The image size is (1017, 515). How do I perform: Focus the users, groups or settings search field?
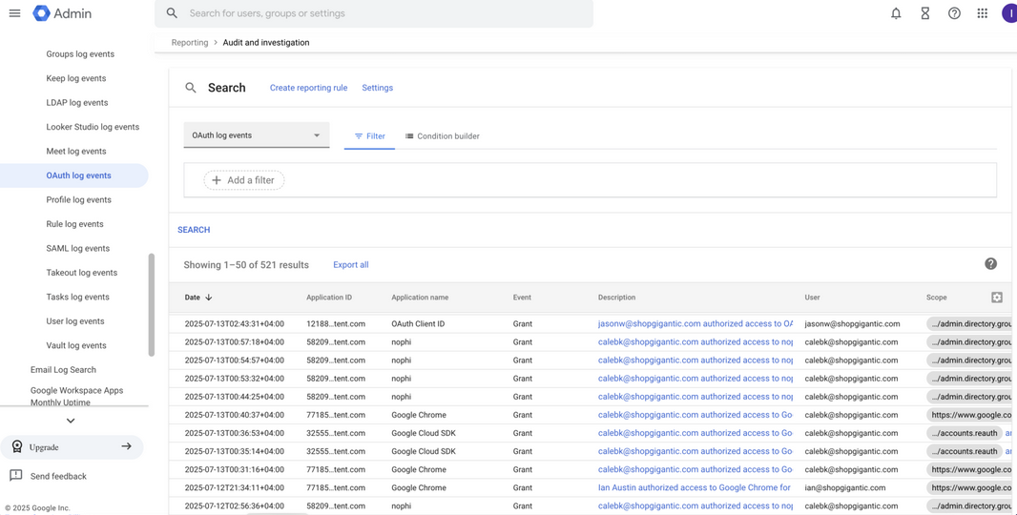point(374,13)
